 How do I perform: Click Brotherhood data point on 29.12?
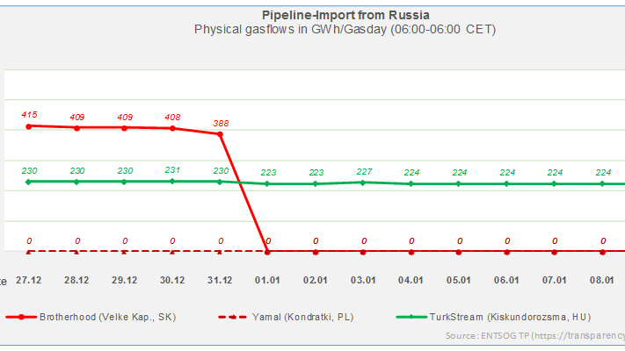pos(125,128)
